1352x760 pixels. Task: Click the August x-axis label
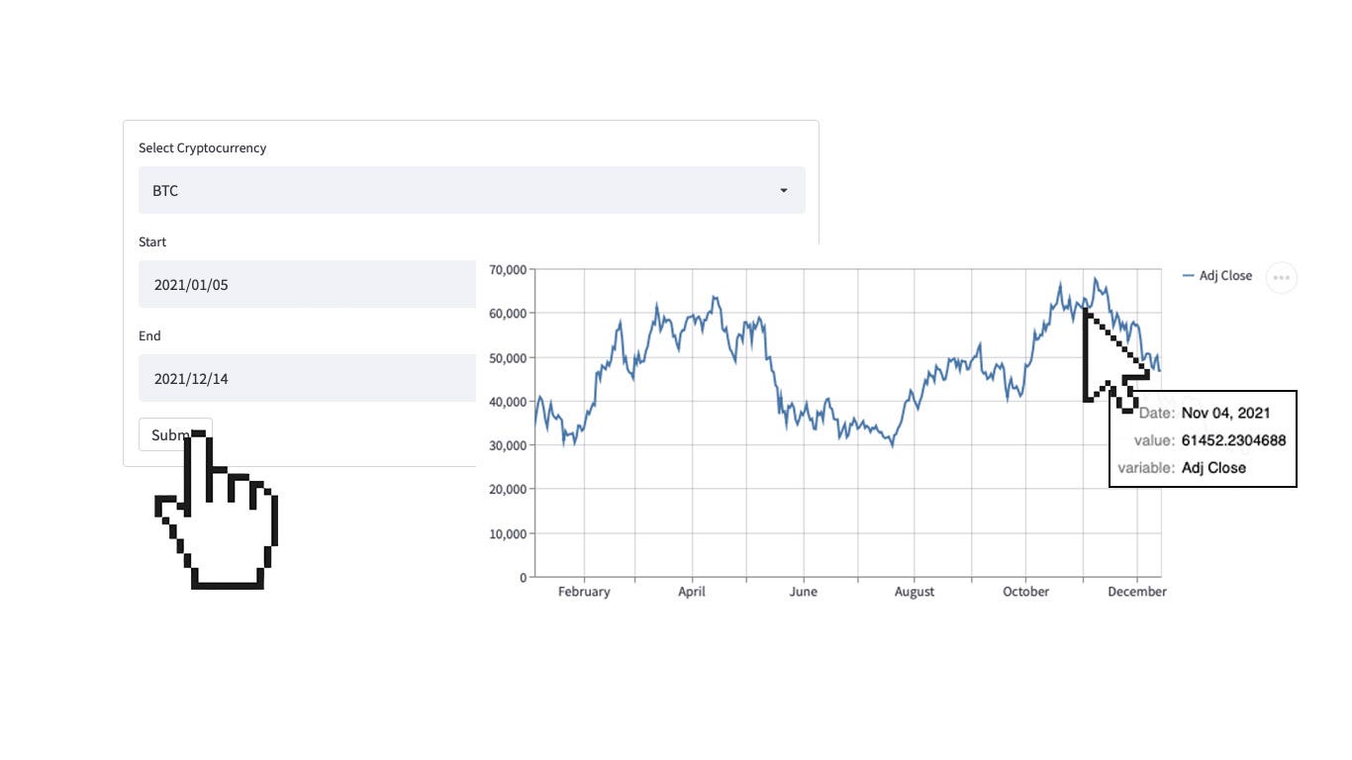tap(914, 592)
